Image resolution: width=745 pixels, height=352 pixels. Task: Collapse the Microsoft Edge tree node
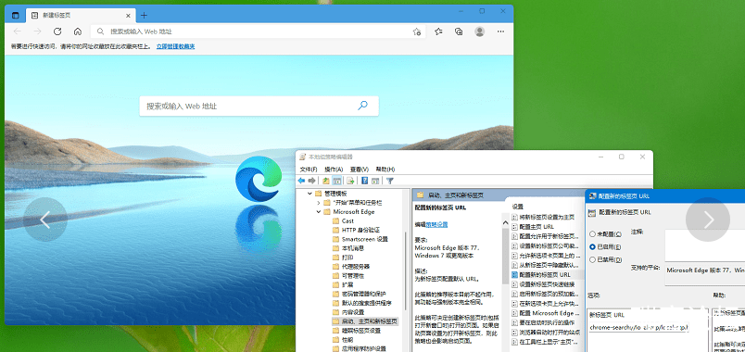point(319,212)
